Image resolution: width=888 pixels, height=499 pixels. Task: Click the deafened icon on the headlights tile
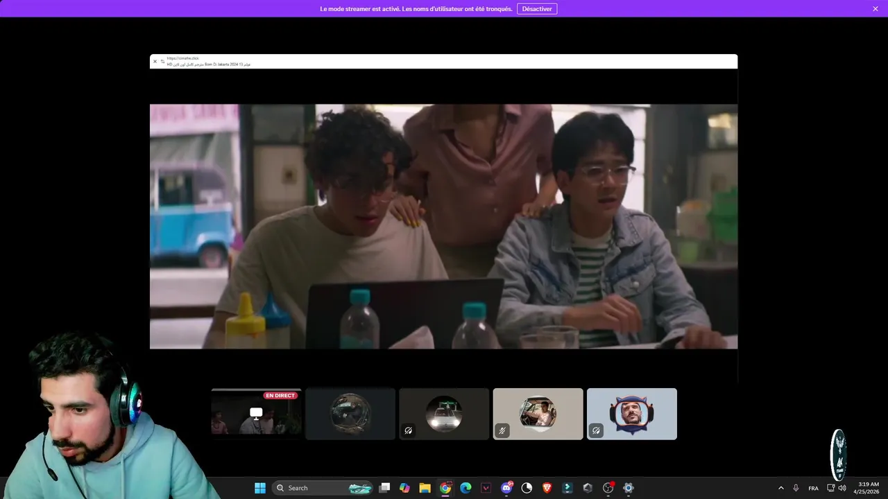(x=409, y=430)
